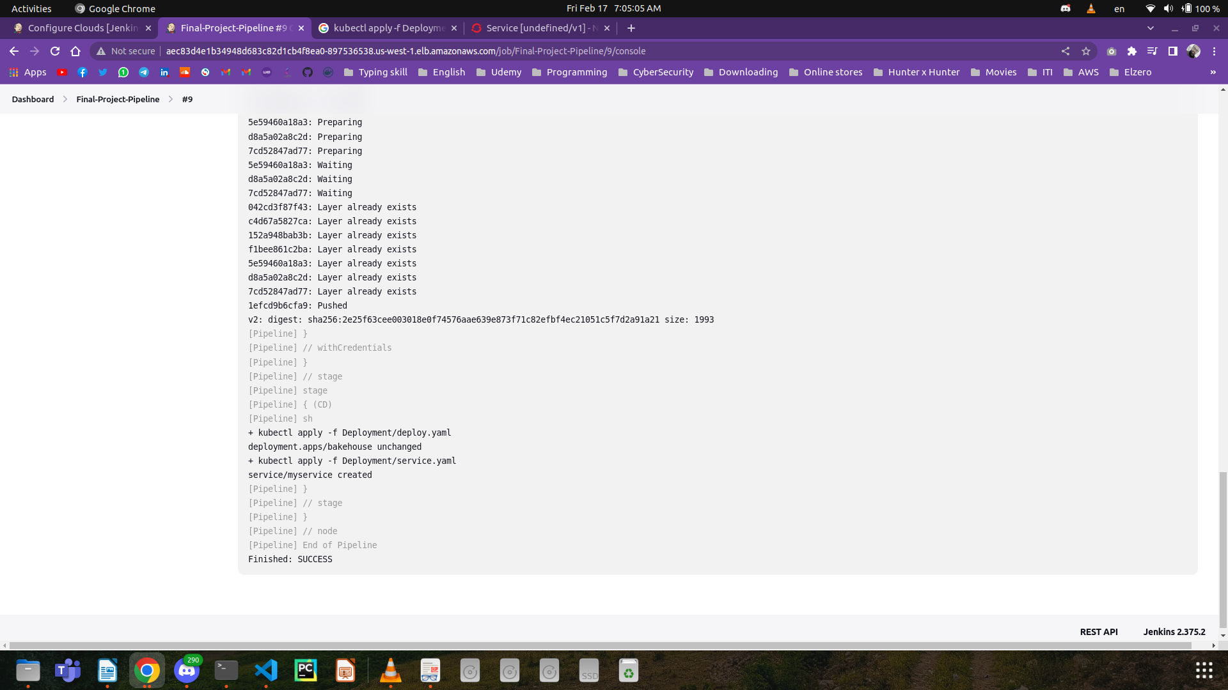Click the browser home icon
The height and width of the screenshot is (690, 1228).
tap(75, 51)
